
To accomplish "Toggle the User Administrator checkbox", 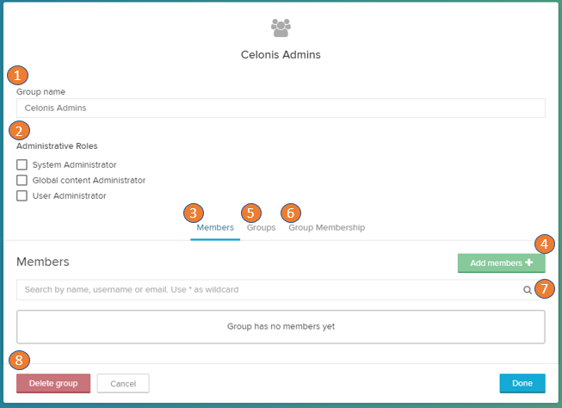I will (22, 195).
